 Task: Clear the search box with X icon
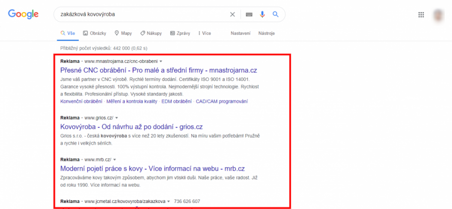click(233, 15)
